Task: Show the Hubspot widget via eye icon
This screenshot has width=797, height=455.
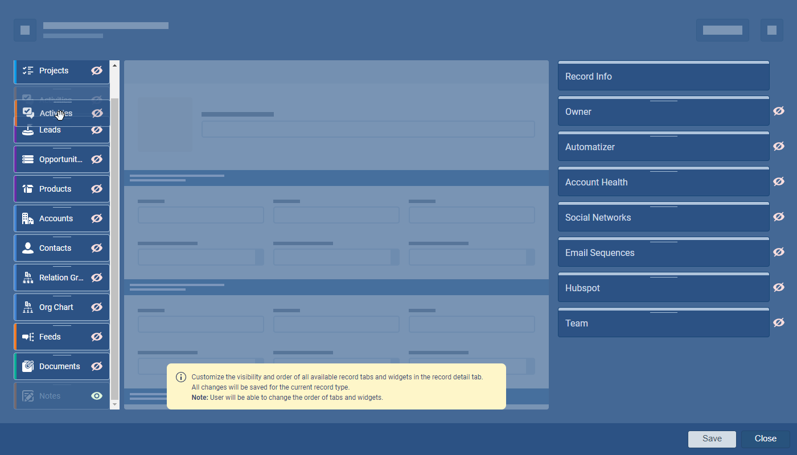Action: coord(779,287)
